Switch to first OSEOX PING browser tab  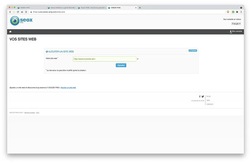coord(31,8)
